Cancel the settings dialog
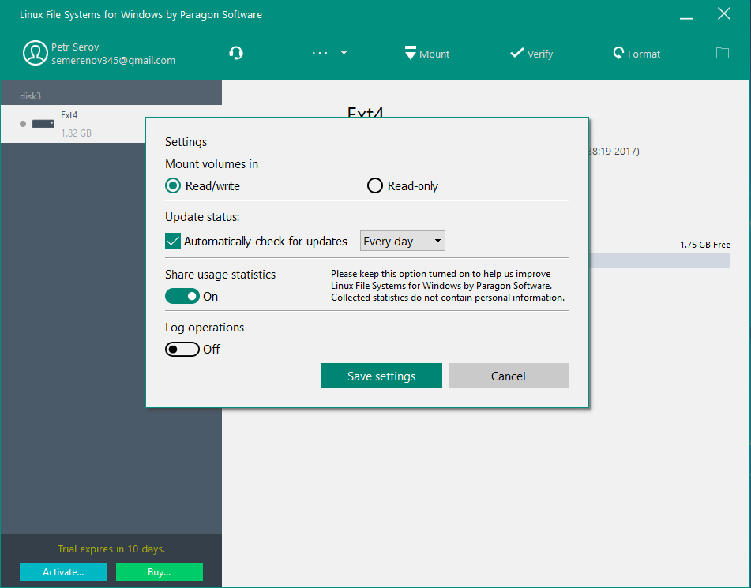 (x=509, y=376)
